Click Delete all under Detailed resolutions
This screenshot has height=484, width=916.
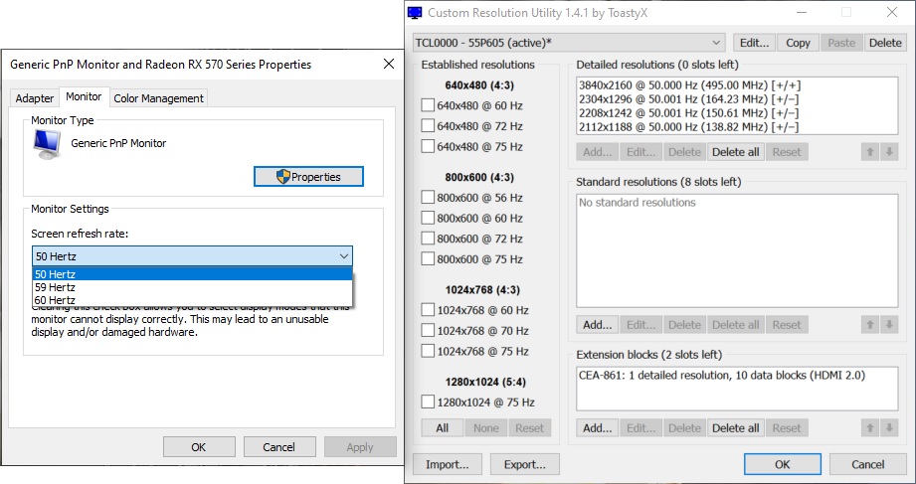[736, 152]
